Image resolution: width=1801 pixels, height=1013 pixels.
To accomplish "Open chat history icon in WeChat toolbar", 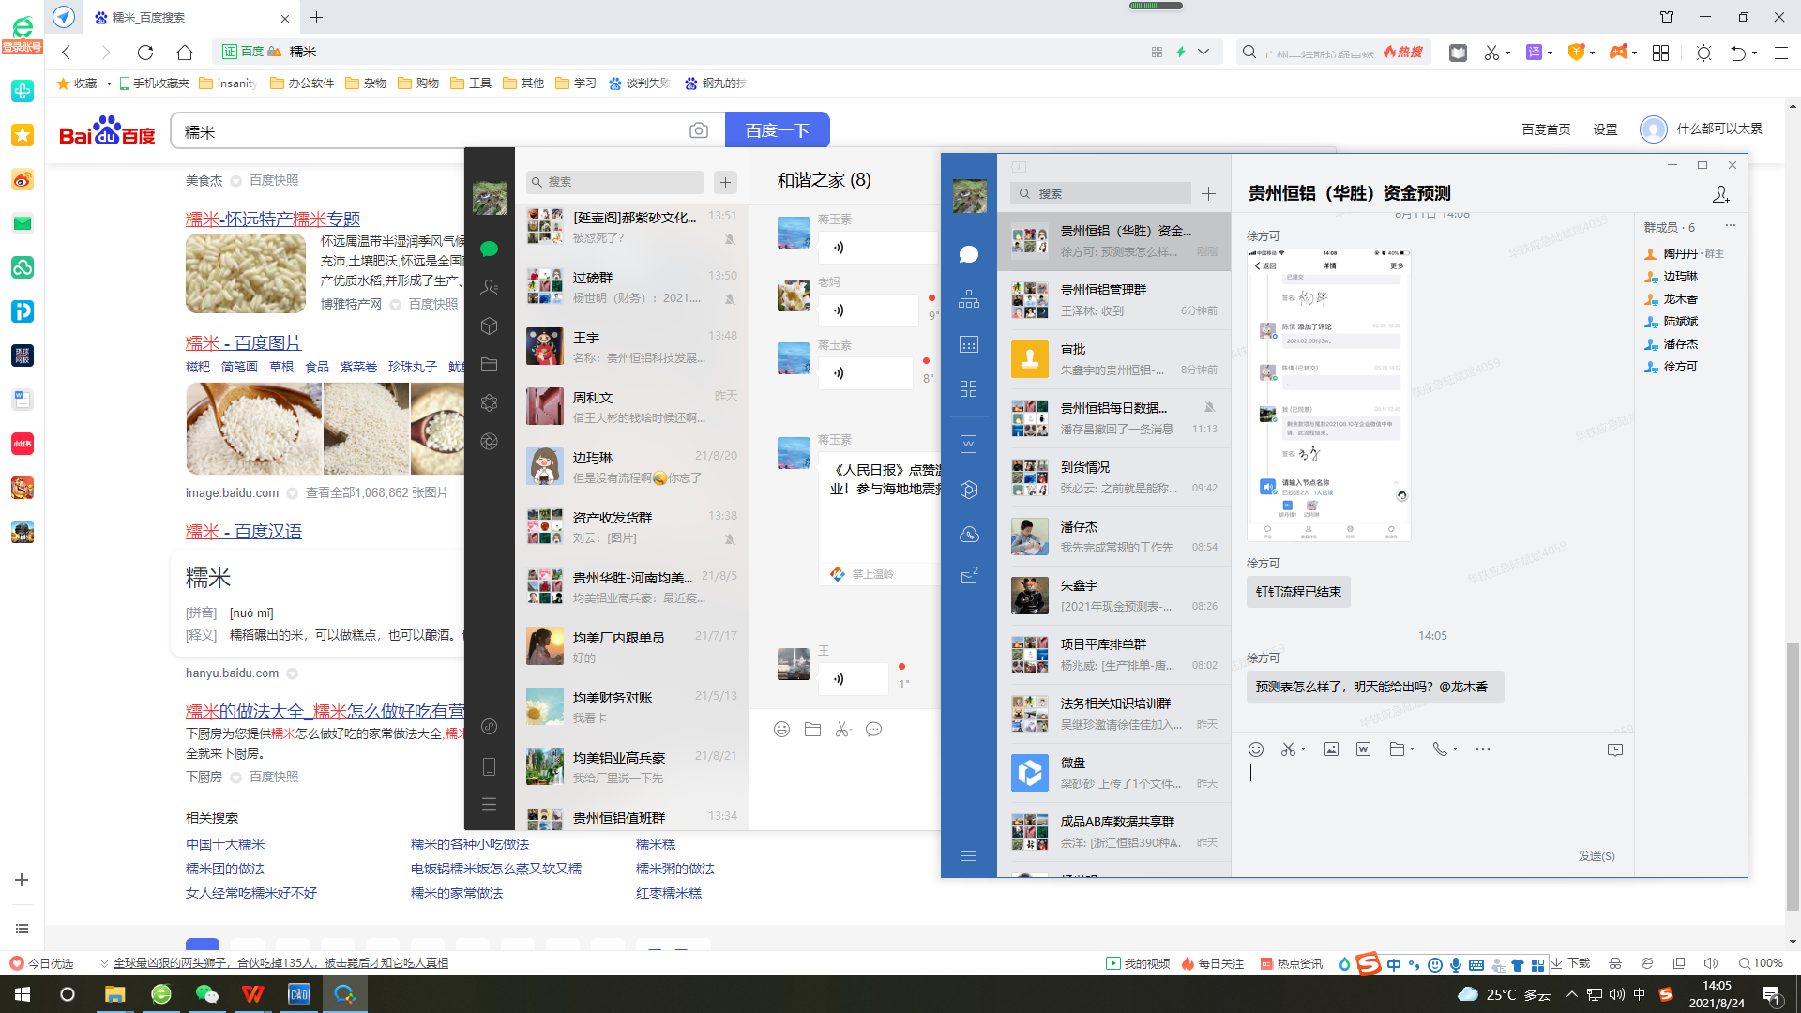I will (873, 730).
